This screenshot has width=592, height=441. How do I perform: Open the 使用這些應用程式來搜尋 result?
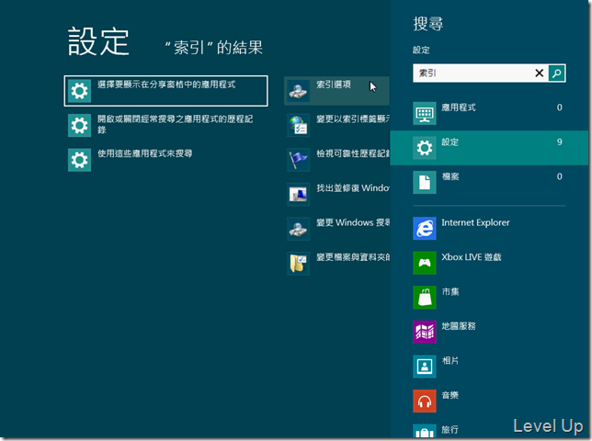click(x=166, y=160)
